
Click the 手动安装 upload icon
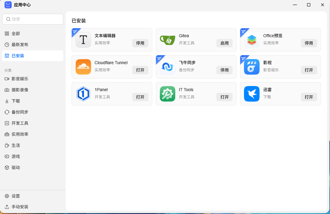coord(7,207)
